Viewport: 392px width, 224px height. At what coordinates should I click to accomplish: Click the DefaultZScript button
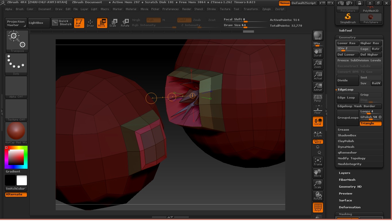(x=304, y=3)
